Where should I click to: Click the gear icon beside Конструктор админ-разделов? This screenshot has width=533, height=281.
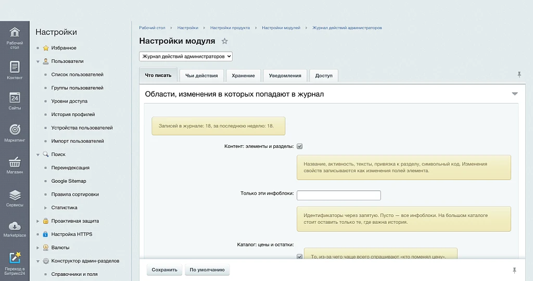coord(46,261)
